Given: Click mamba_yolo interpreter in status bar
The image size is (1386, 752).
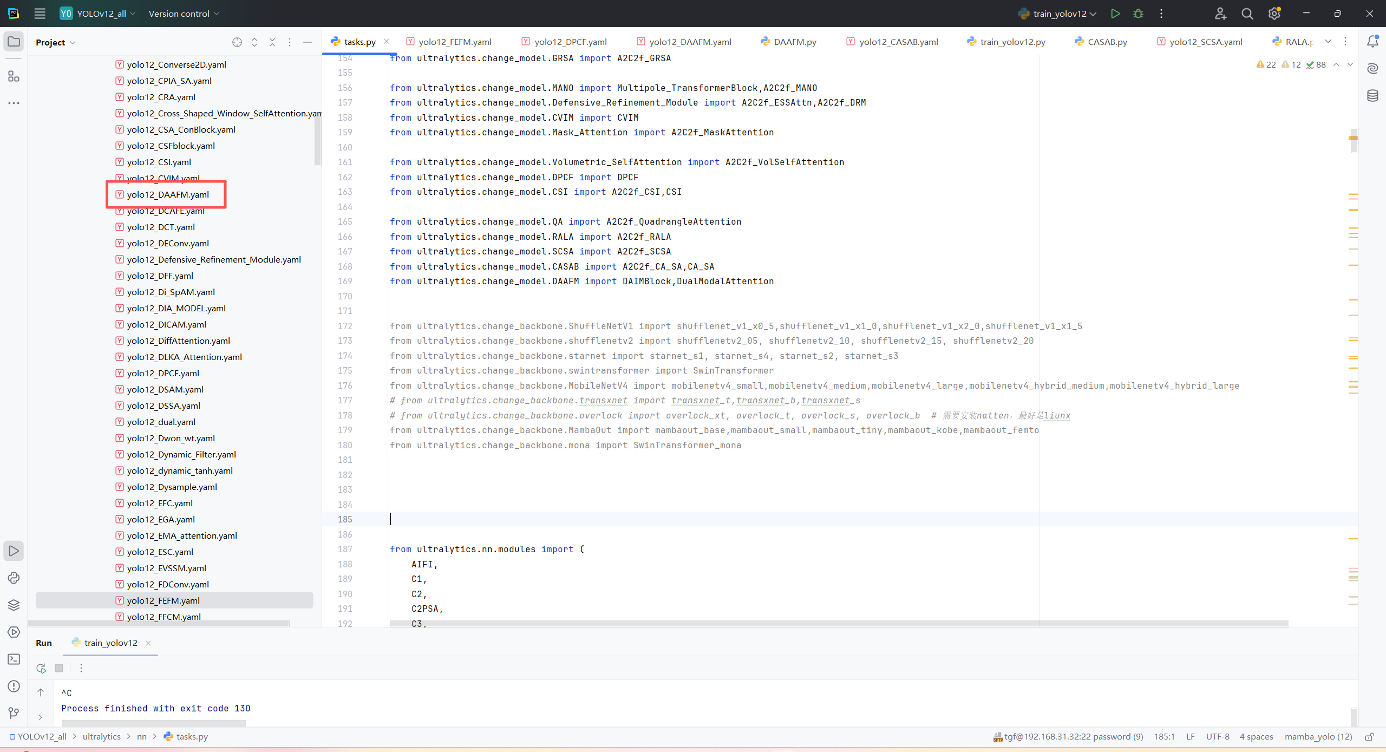Looking at the screenshot, I should coord(1318,736).
